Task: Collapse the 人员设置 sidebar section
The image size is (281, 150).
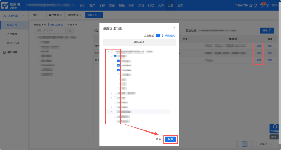Action: (24, 16)
